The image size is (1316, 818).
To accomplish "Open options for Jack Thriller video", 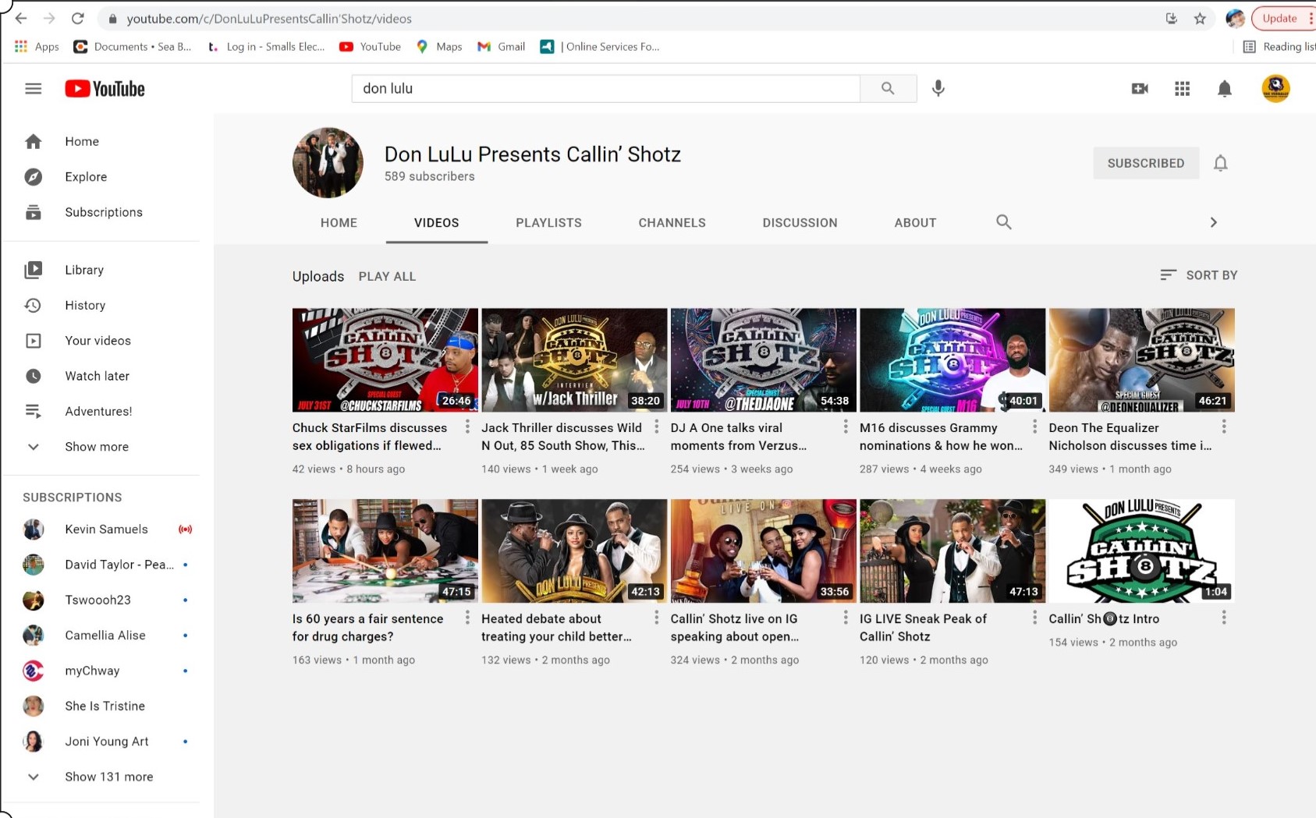I will (656, 427).
